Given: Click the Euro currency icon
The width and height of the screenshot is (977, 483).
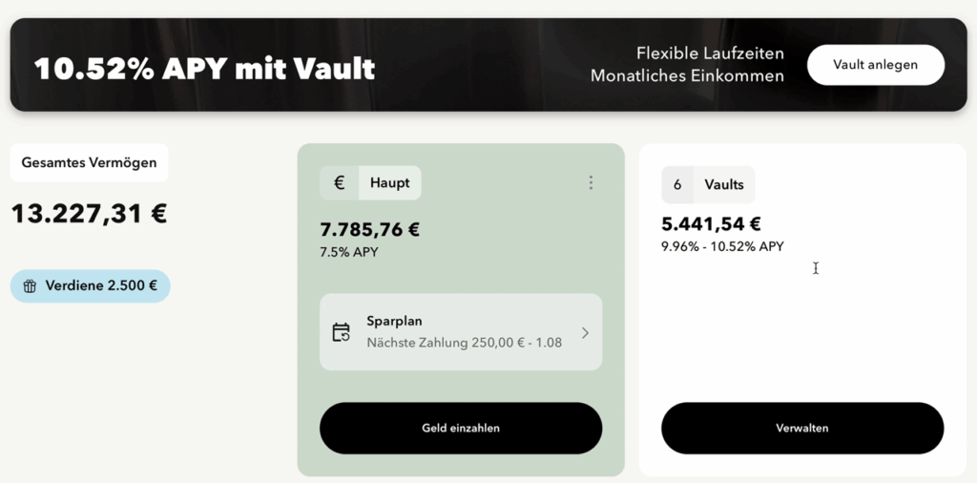Looking at the screenshot, I should point(339,183).
